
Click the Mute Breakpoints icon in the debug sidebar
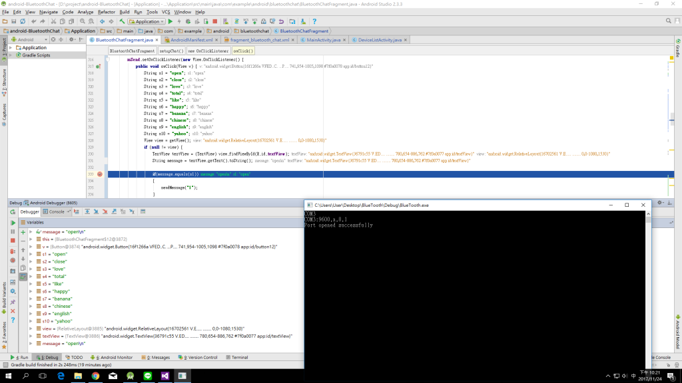click(13, 260)
